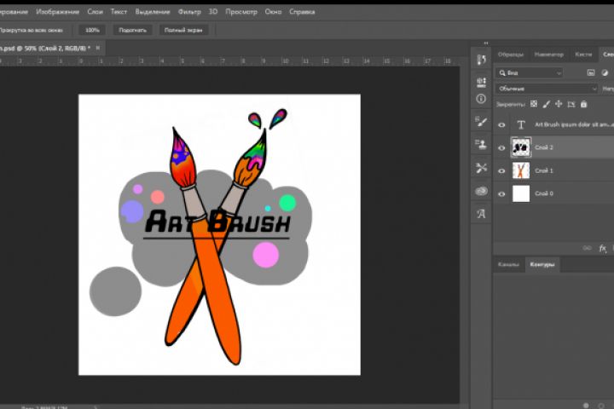Hide the Слой 0 layer
The width and height of the screenshot is (614, 409).
pos(501,193)
